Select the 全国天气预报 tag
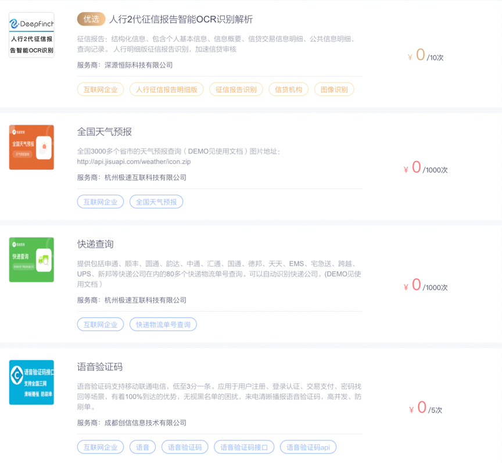This screenshot has height=463, width=502. pyautogui.click(x=156, y=202)
